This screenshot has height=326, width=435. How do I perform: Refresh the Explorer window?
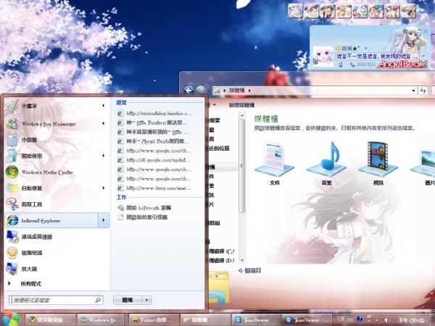(423, 91)
